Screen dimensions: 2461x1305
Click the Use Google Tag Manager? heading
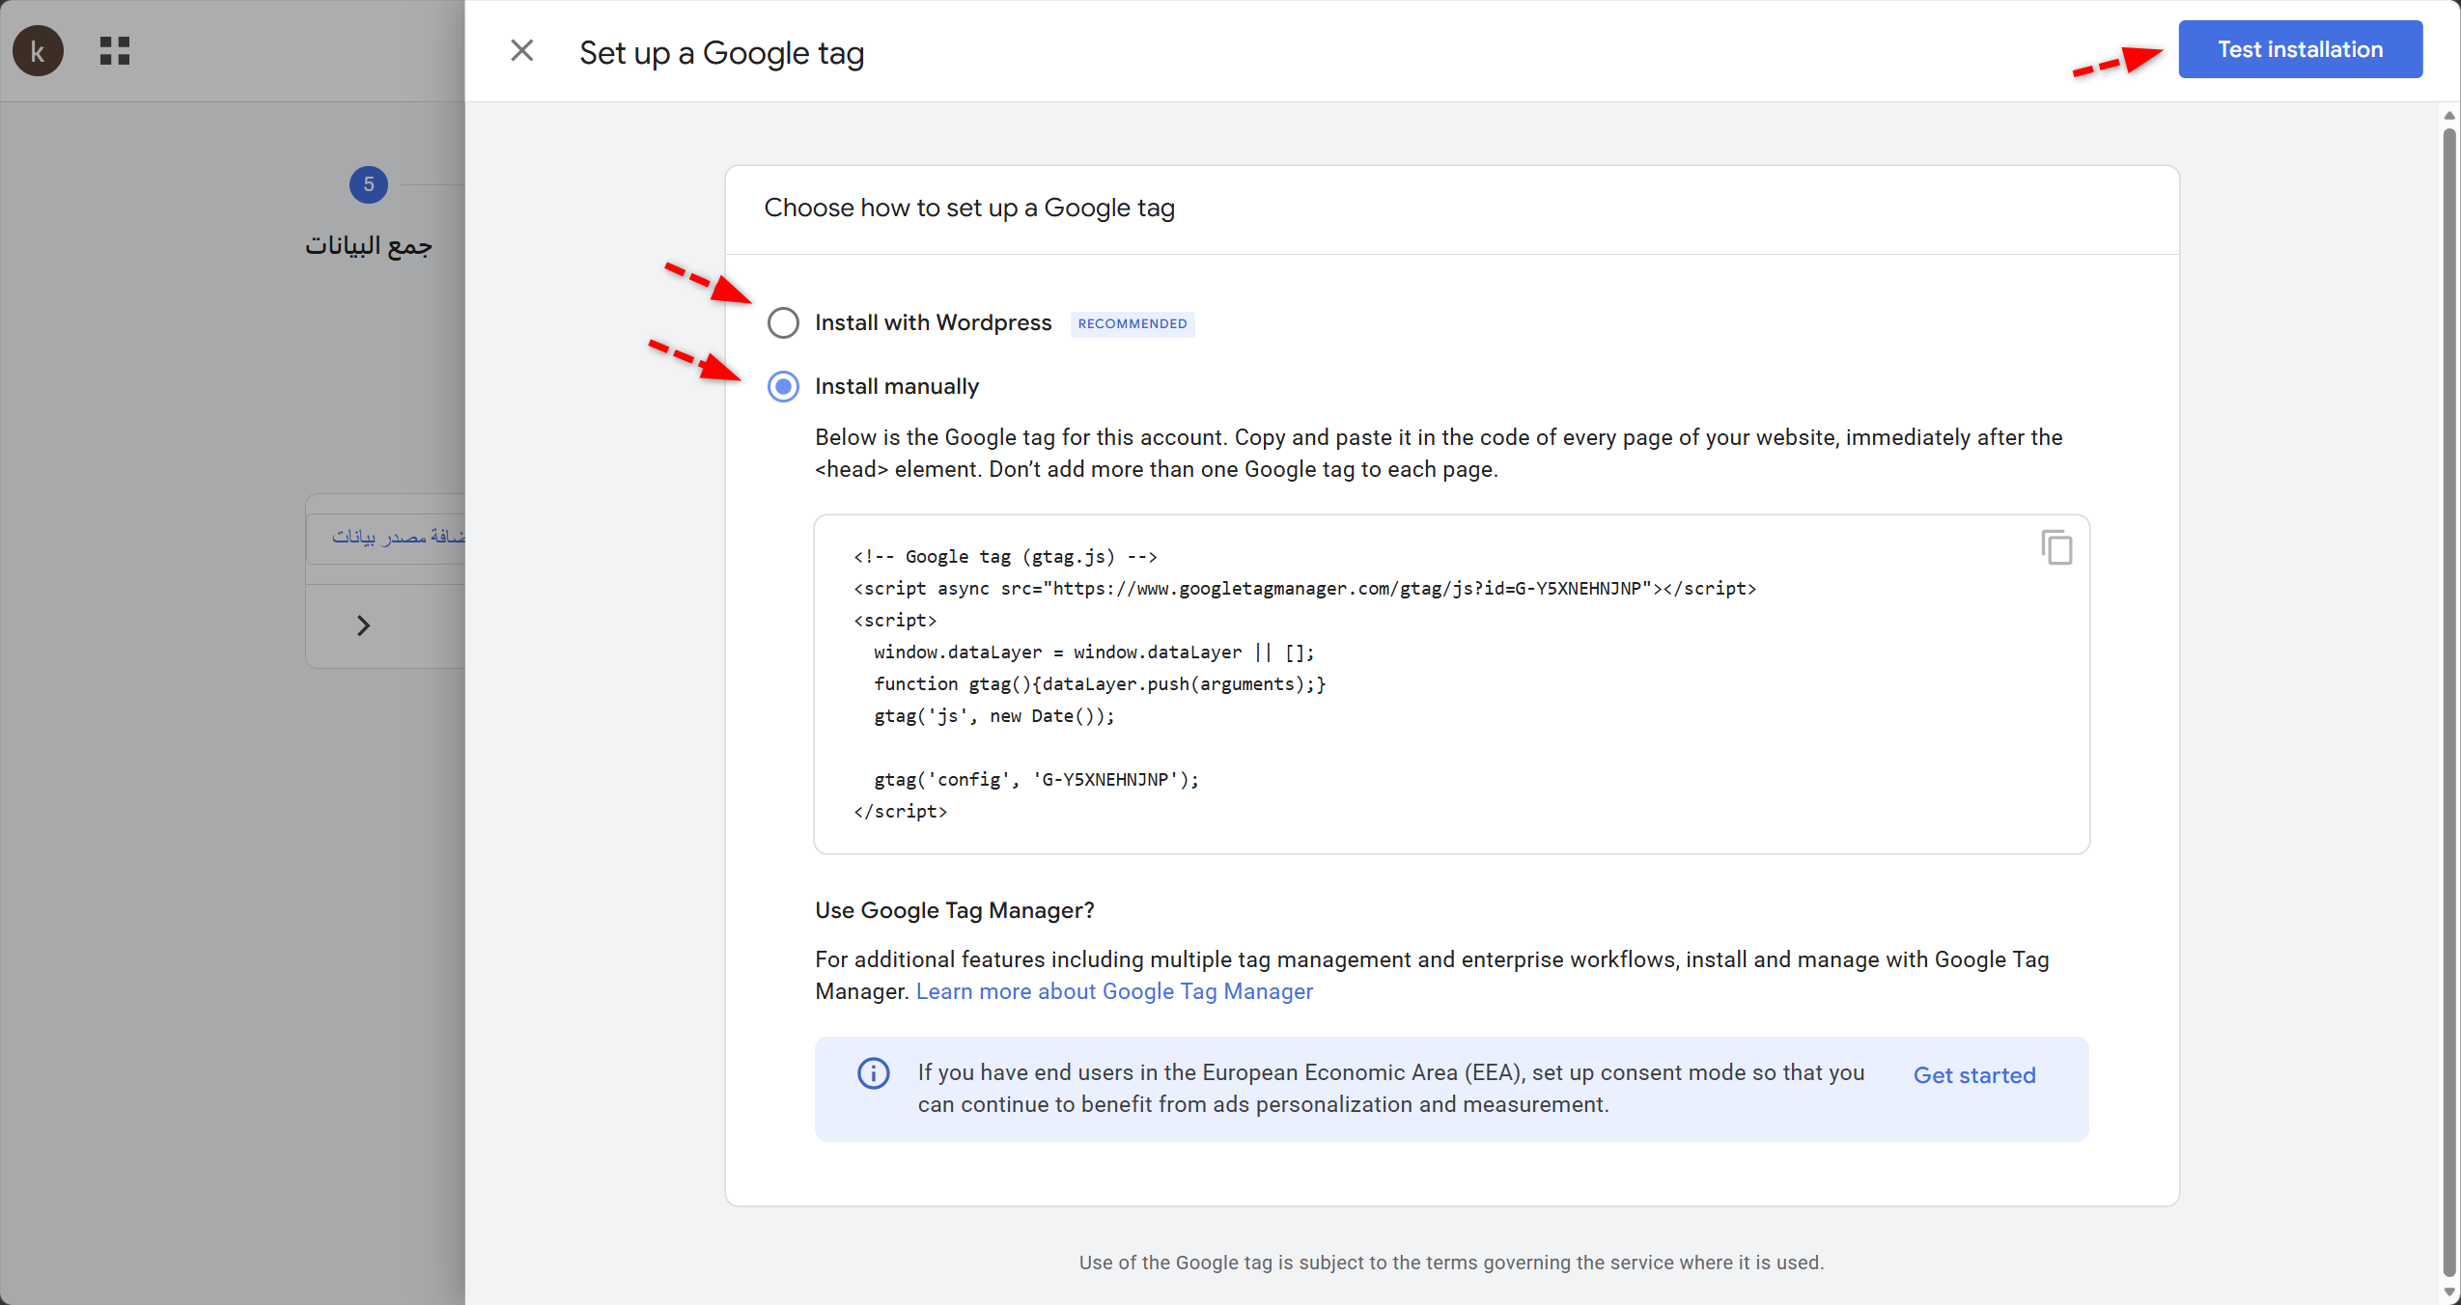click(x=955, y=910)
